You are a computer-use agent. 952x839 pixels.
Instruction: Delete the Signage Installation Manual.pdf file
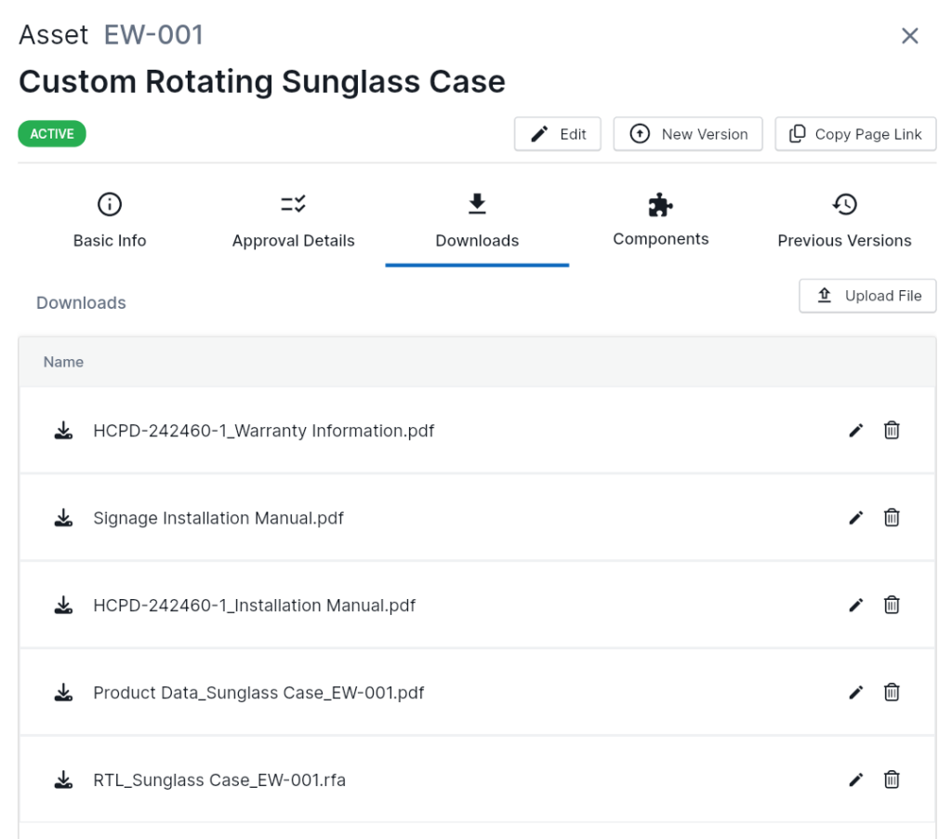pos(892,518)
